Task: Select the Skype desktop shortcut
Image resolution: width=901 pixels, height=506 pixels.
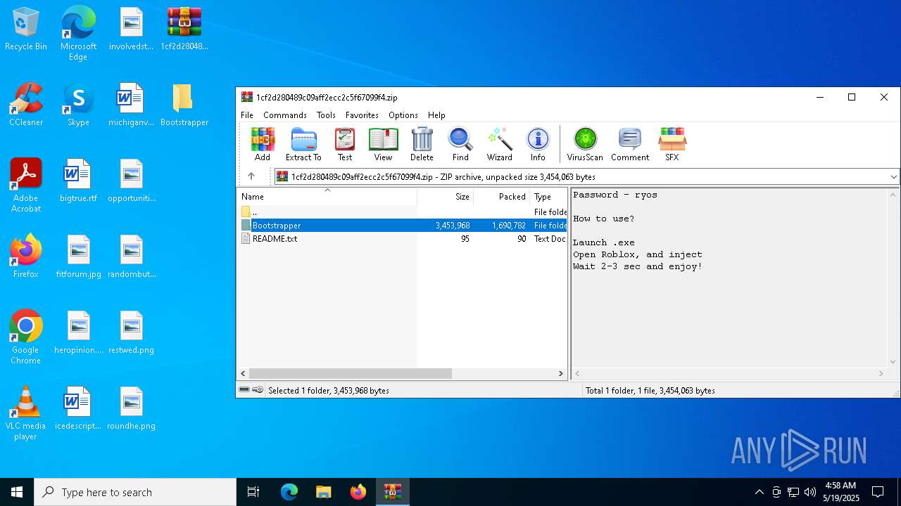Action: [78, 105]
